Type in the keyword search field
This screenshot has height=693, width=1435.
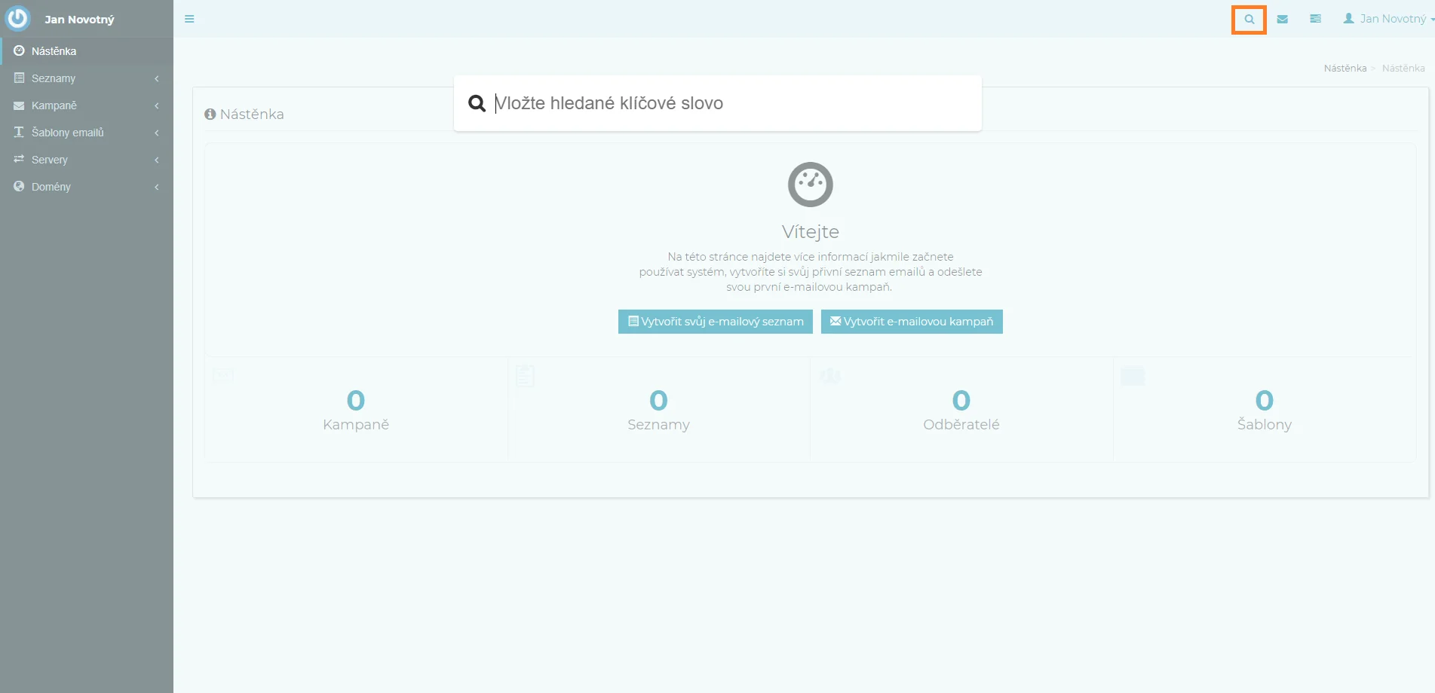click(x=724, y=103)
